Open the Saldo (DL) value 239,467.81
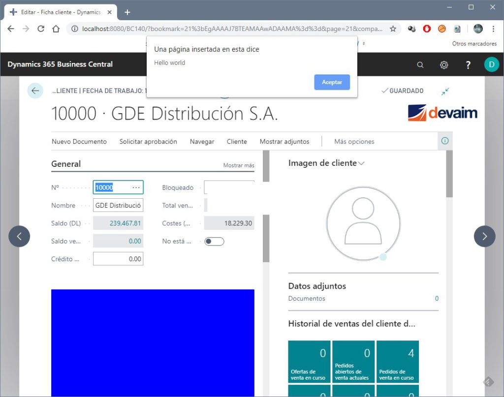 point(125,223)
